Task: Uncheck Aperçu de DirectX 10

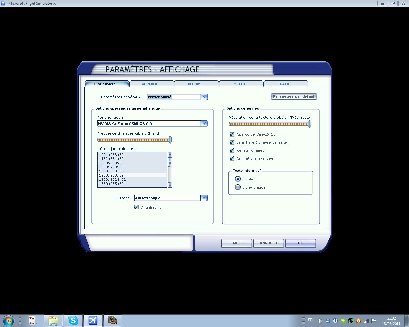Action: click(x=232, y=134)
